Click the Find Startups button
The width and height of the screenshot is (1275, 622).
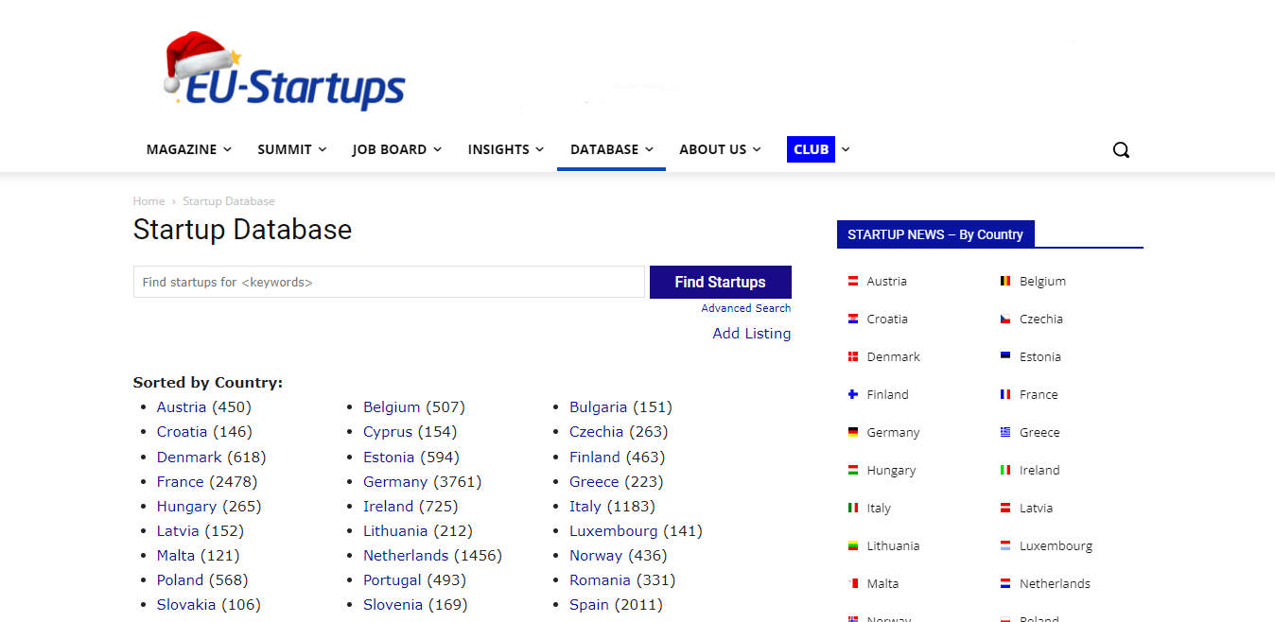click(720, 282)
